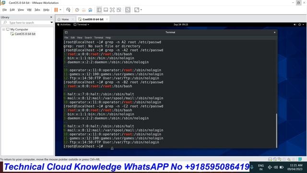Image resolution: width=307 pixels, height=173 pixels.
Task: Click the Windows tray speaker icon
Action: [x=276, y=167]
